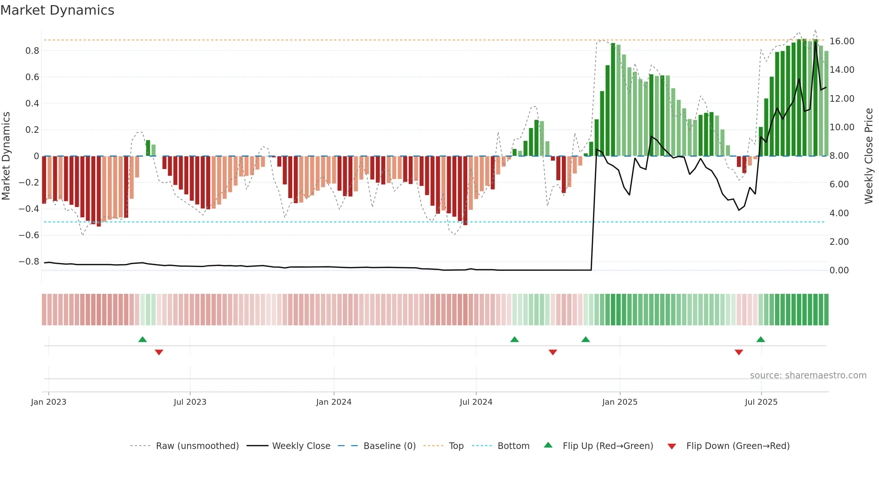Click the short green heat strip segment before Jul 2023
The image size is (879, 494).
148,309
